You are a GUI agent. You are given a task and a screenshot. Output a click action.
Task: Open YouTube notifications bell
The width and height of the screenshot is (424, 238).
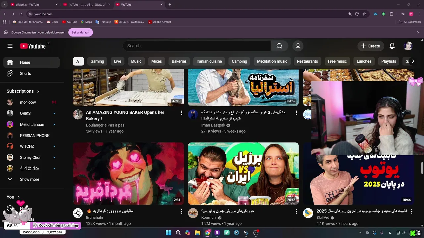pos(392,46)
